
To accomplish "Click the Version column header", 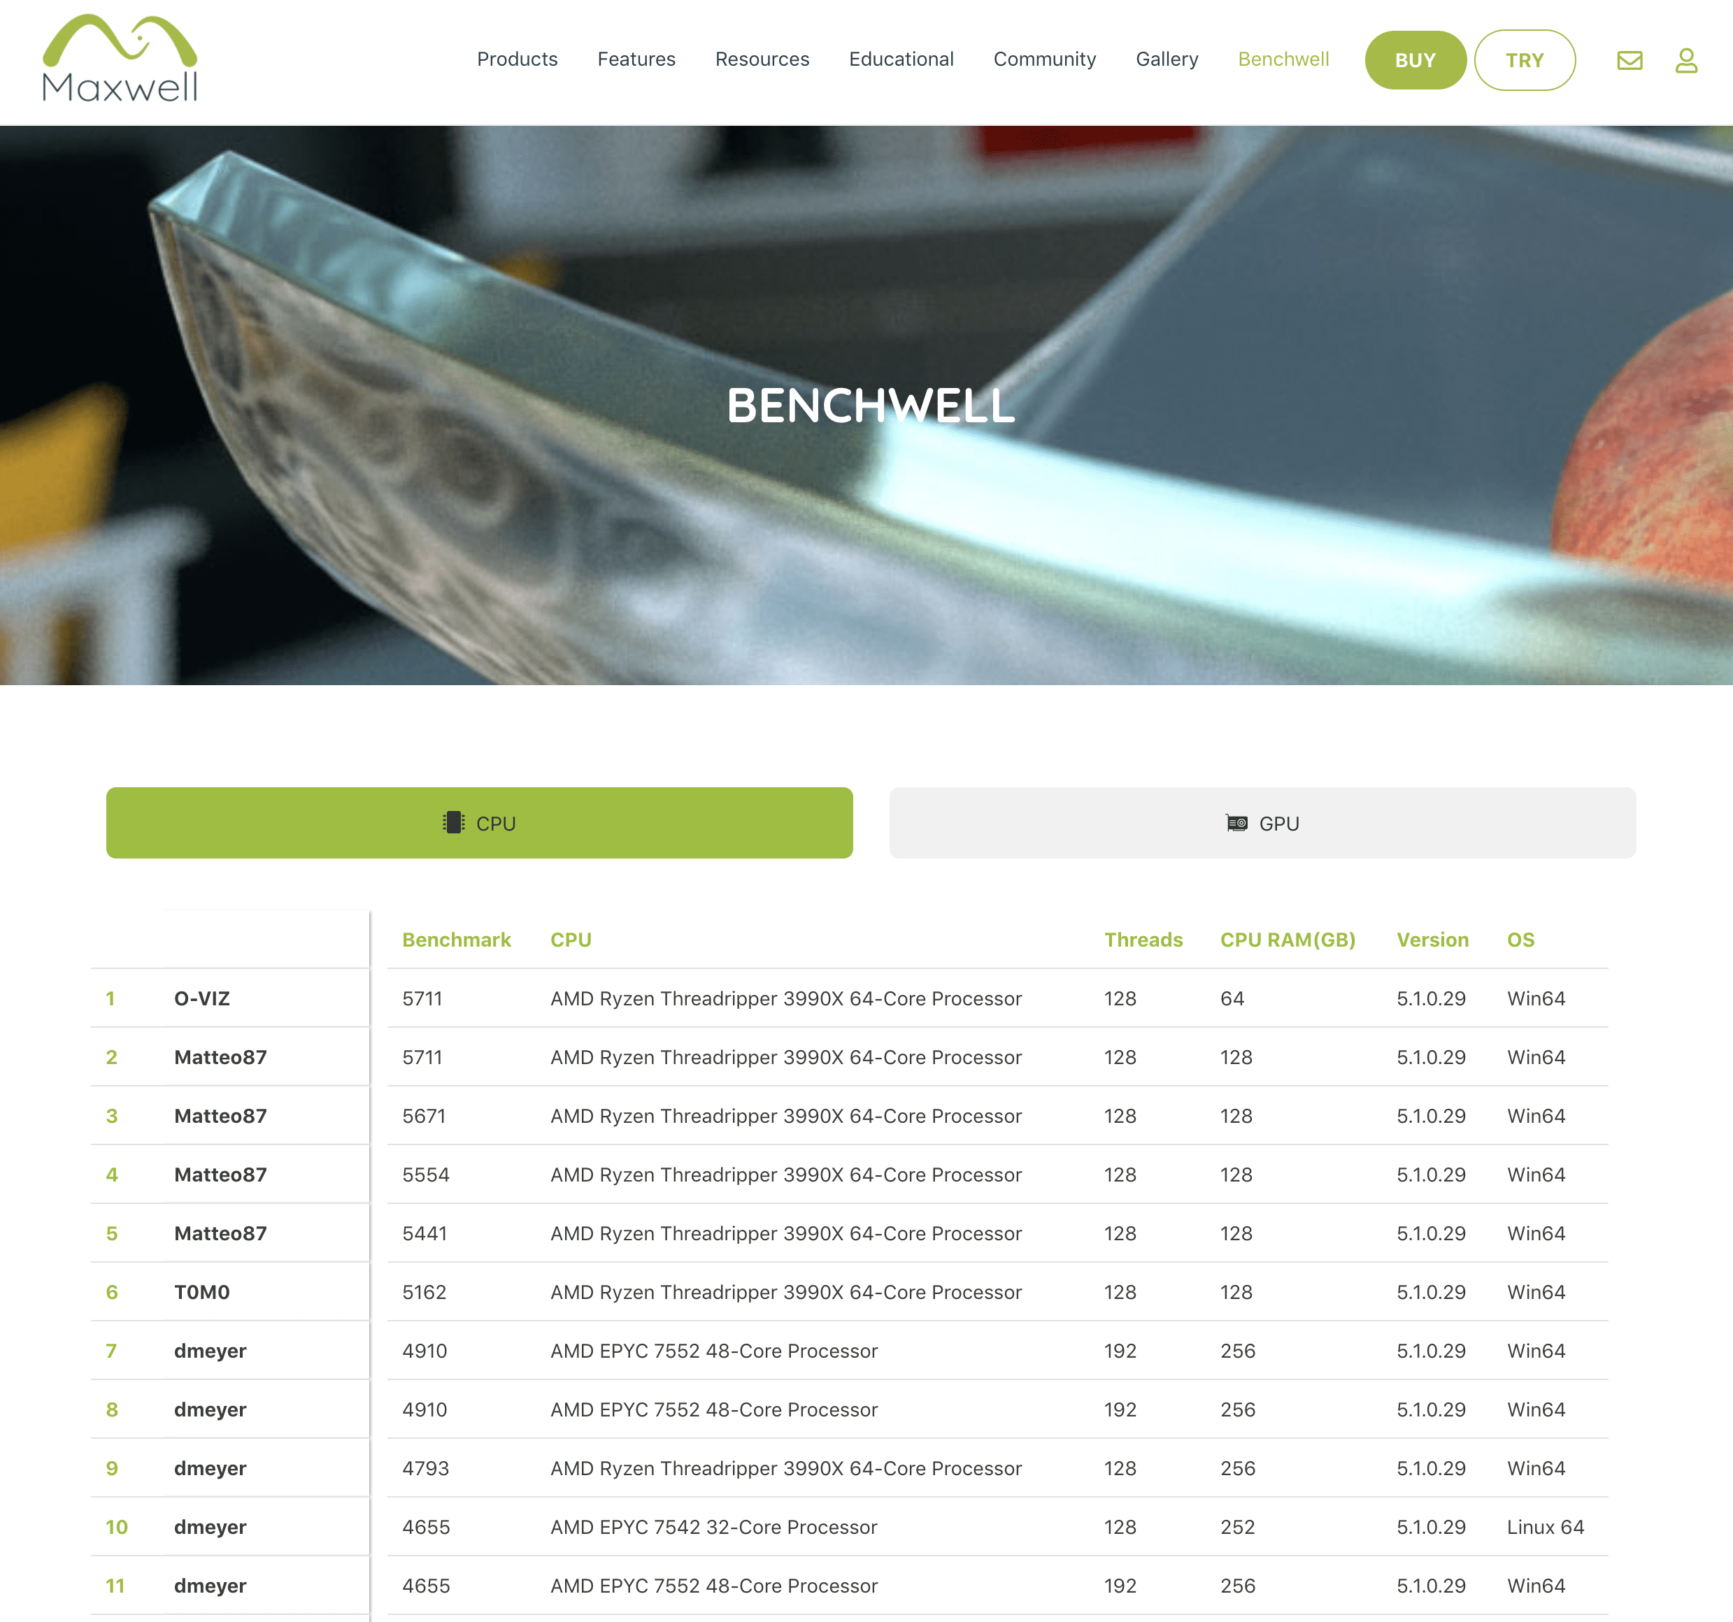I will [x=1432, y=940].
